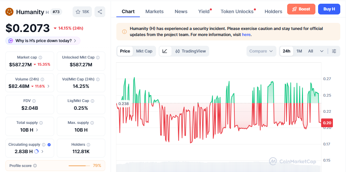This screenshot has height=172, width=346.
Task: Click info icon beside Profile score
Action: pyautogui.click(x=35, y=166)
